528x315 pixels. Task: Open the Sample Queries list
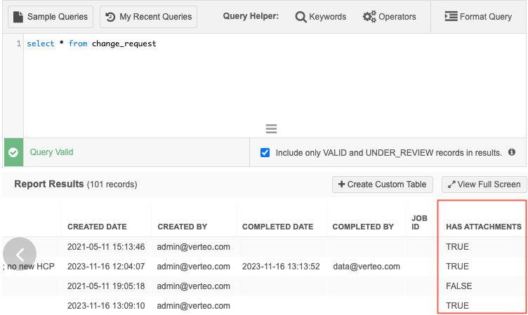[x=51, y=16]
